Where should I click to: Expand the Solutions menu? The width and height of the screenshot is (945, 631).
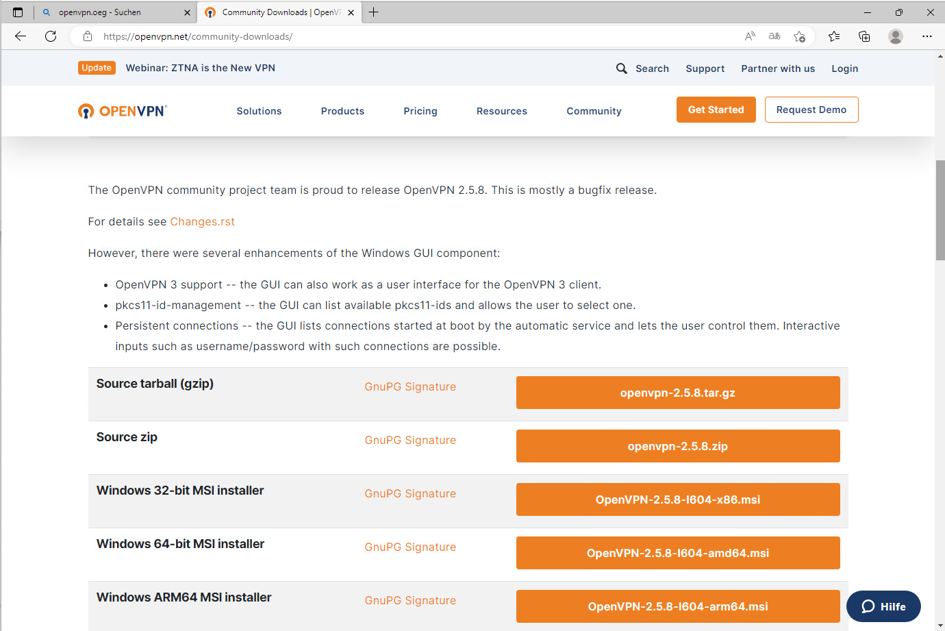(259, 111)
